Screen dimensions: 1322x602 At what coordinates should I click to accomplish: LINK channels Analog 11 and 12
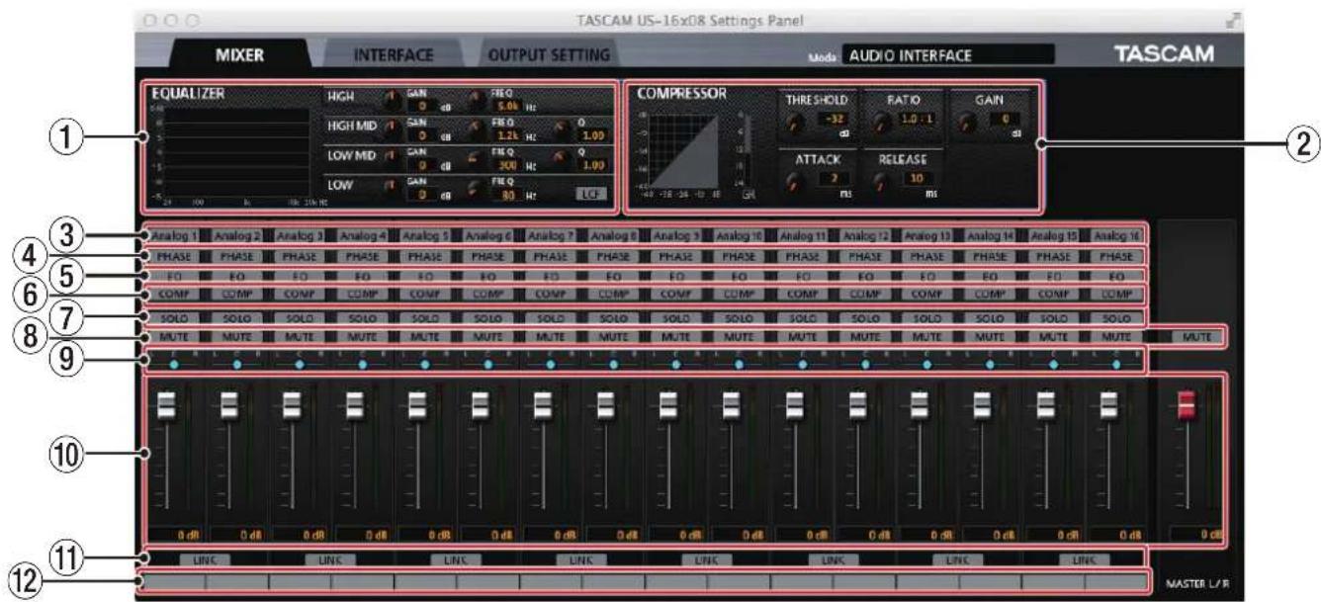pyautogui.click(x=834, y=559)
